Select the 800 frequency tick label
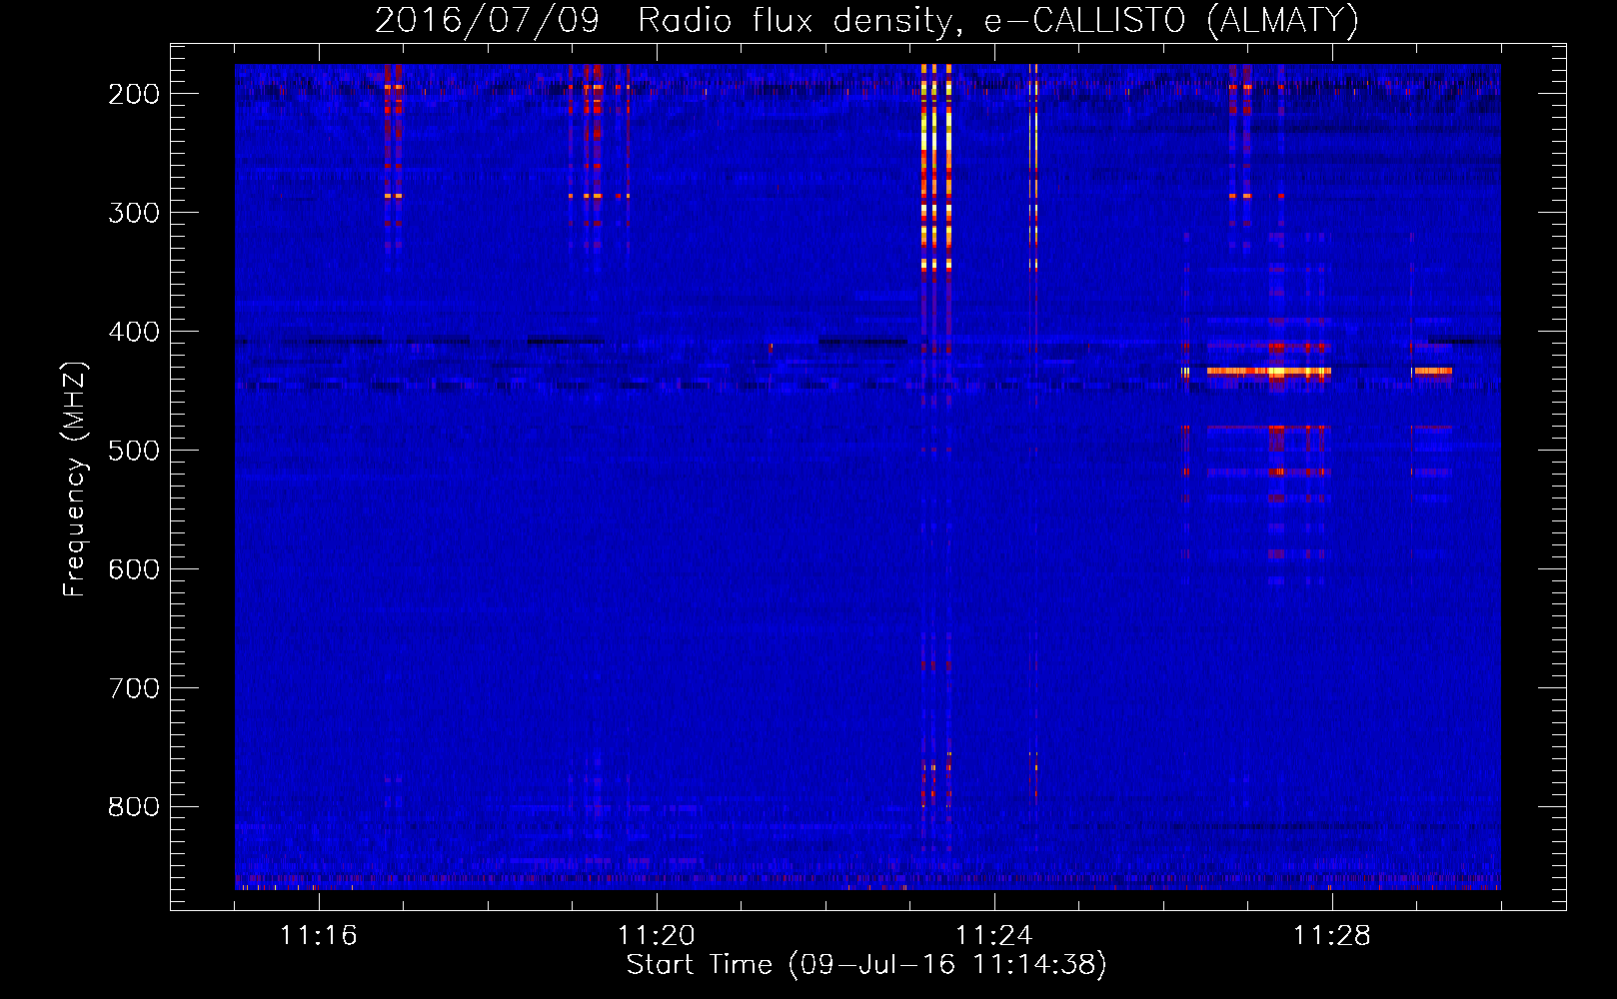Screen dimensions: 1617x999 click(134, 807)
